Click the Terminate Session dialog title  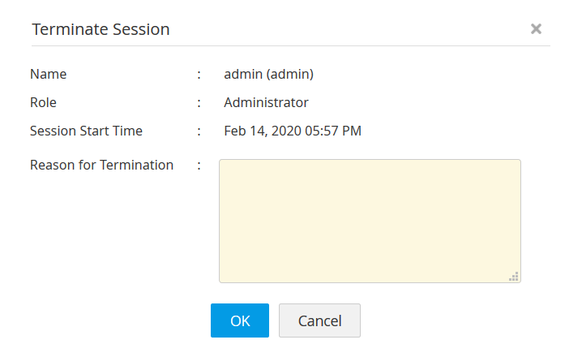[101, 29]
